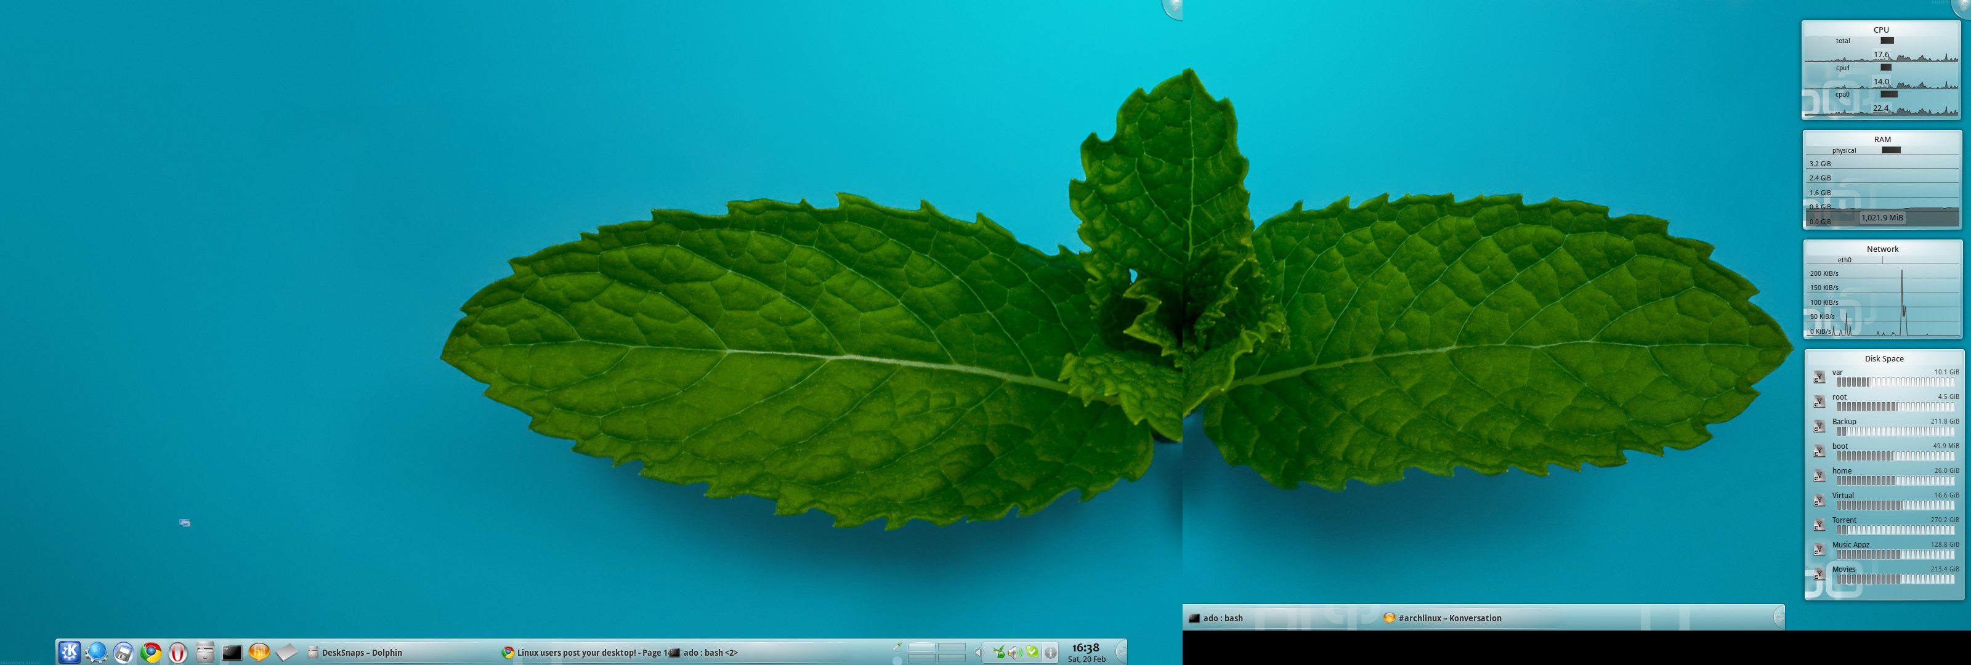
Task: Click the Torrent disk usage bar
Action: pyautogui.click(x=1895, y=530)
